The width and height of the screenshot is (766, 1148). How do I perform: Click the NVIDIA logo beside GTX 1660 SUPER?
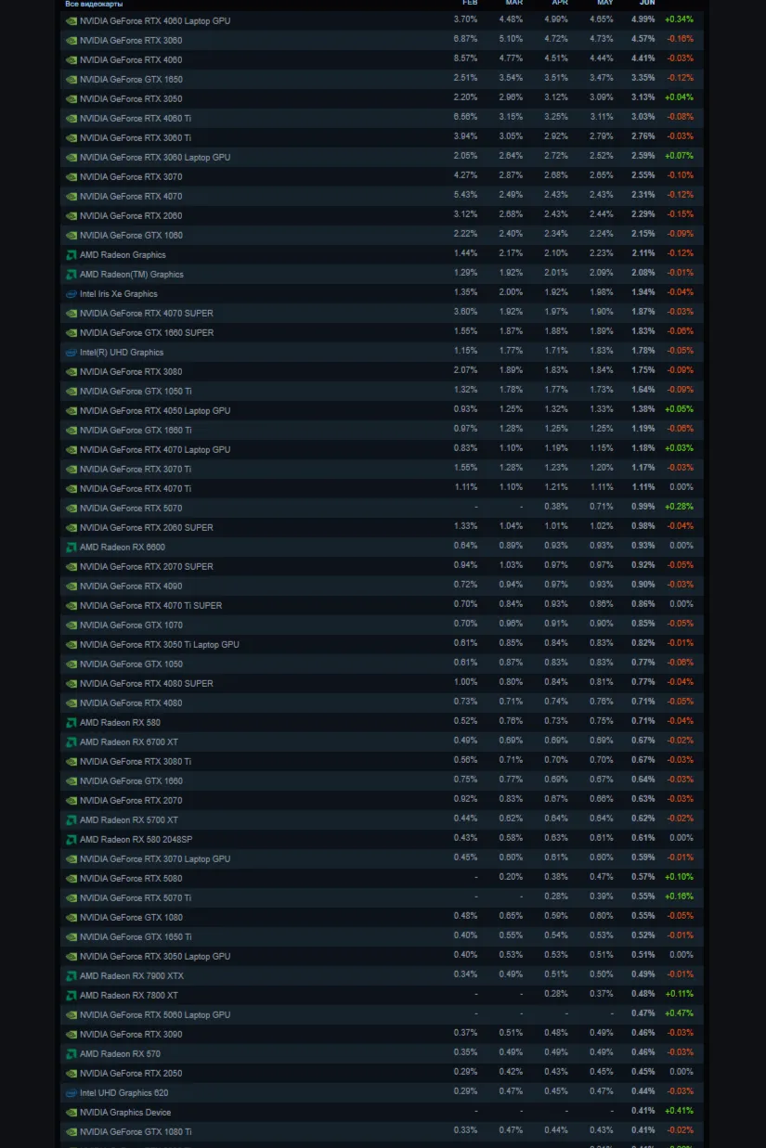[71, 332]
